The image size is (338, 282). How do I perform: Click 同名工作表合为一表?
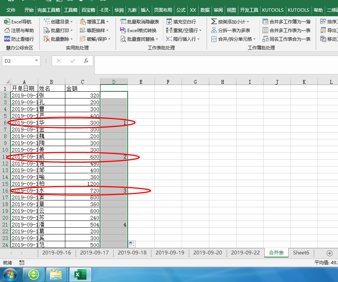tap(287, 39)
